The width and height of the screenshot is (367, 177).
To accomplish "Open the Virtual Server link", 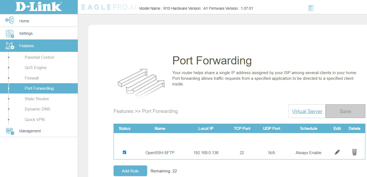I will pos(307,111).
